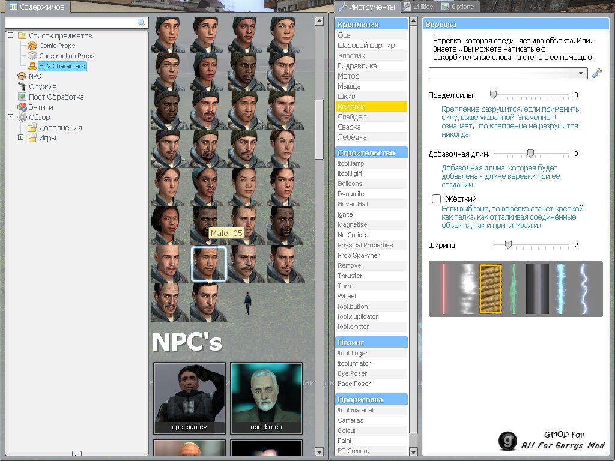Click the Дополнения folder icon
615x461 pixels.
[x=32, y=127]
